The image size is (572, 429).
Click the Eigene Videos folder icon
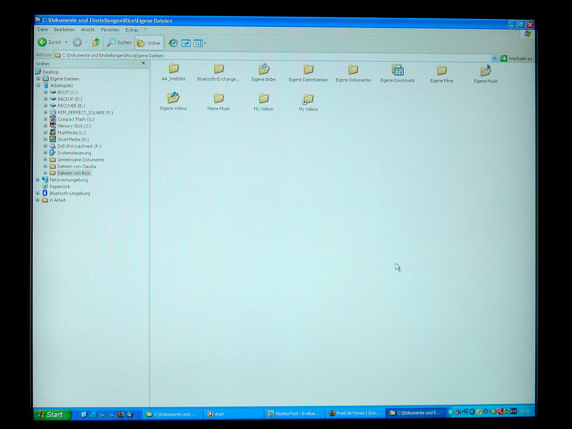[173, 98]
